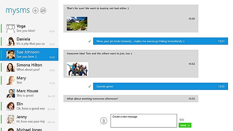Image resolution: width=233 pixels, height=131 pixels.
Task: Open the group contacts icon
Action: tap(43, 11)
